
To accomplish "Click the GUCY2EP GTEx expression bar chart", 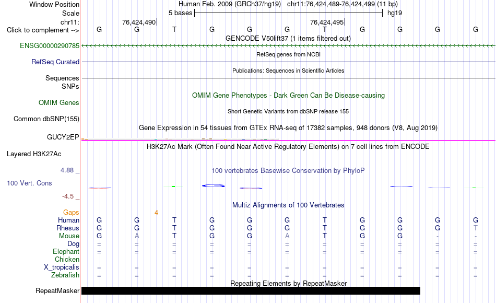I will [180, 138].
